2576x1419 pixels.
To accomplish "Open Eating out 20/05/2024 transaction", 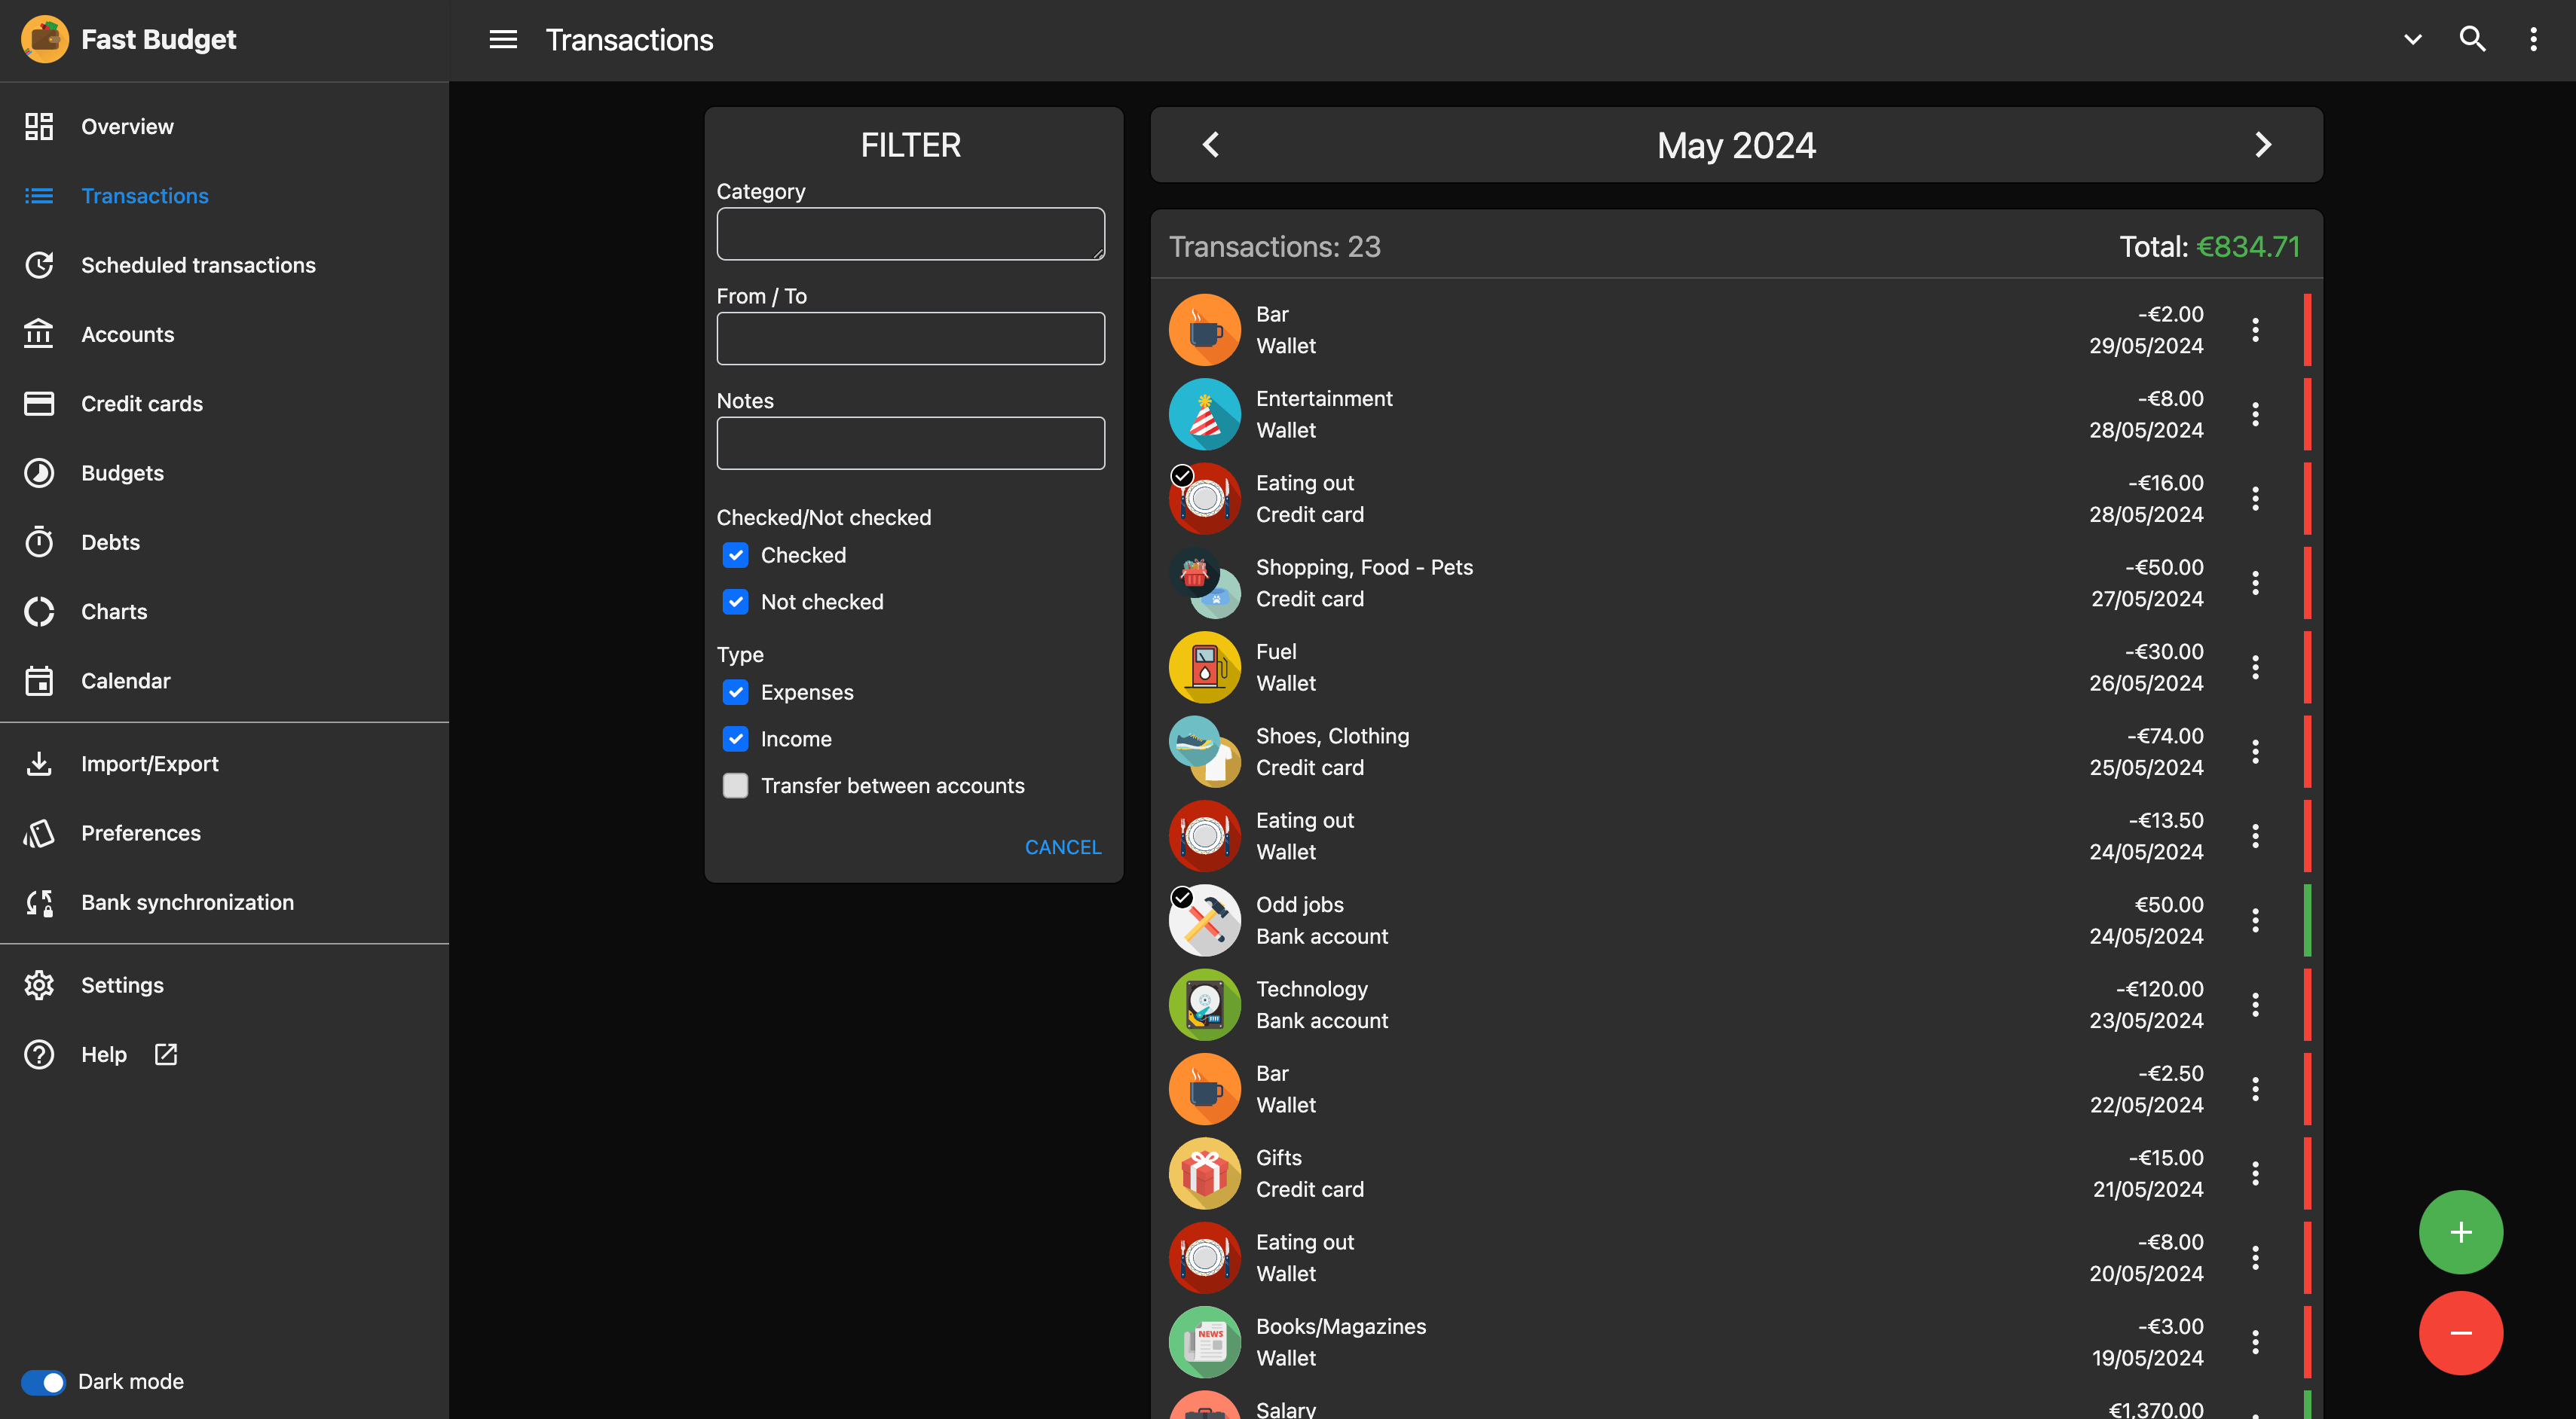I will click(x=1738, y=1258).
